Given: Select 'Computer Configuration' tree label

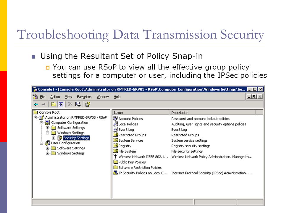Looking at the screenshot, I should 70,122.
